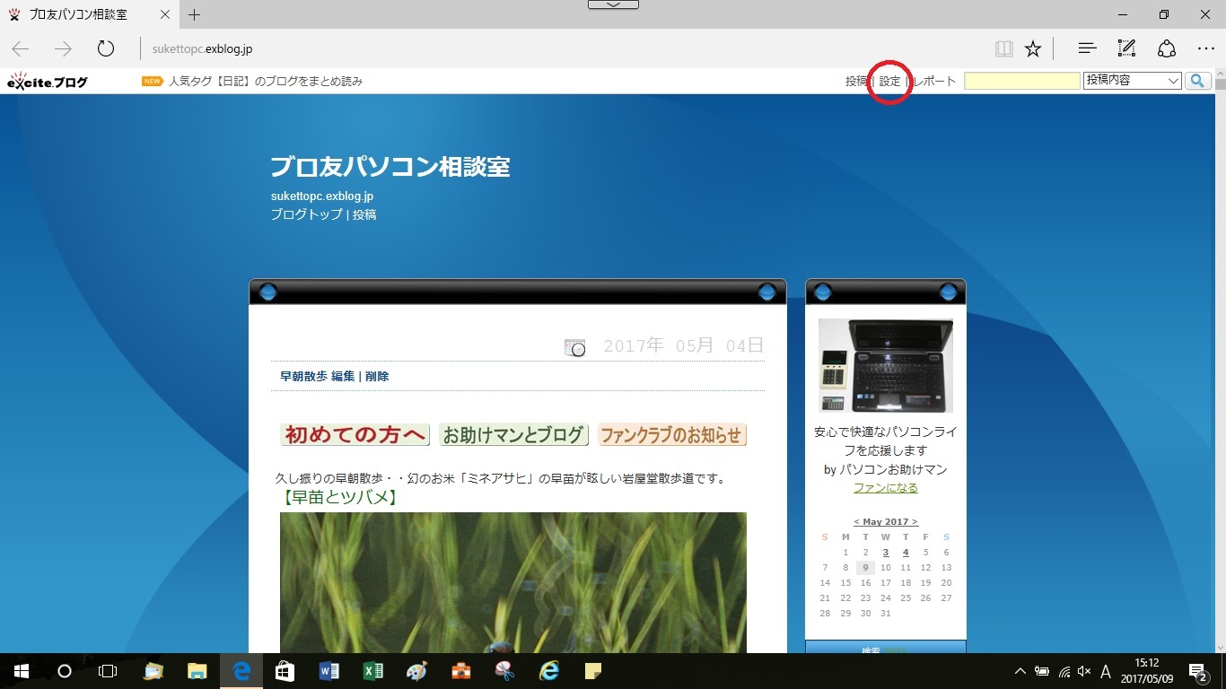Viewport: 1226px width, 689px height.
Task: Open Windows Store from taskbar
Action: 285,671
